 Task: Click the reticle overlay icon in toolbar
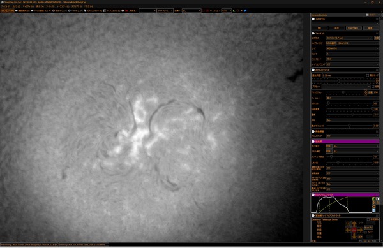pyautogui.click(x=237, y=11)
